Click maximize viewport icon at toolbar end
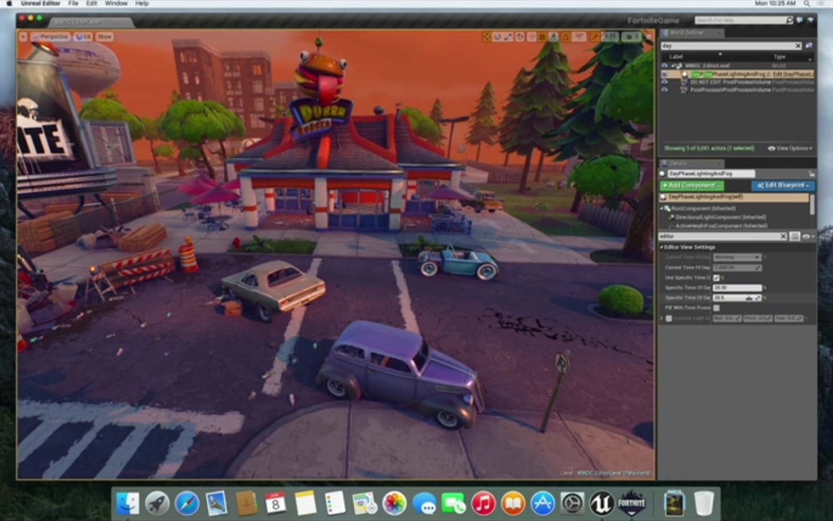This screenshot has width=833, height=521. click(648, 36)
